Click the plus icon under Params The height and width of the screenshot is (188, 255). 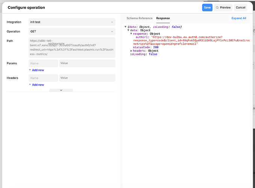click(30, 70)
